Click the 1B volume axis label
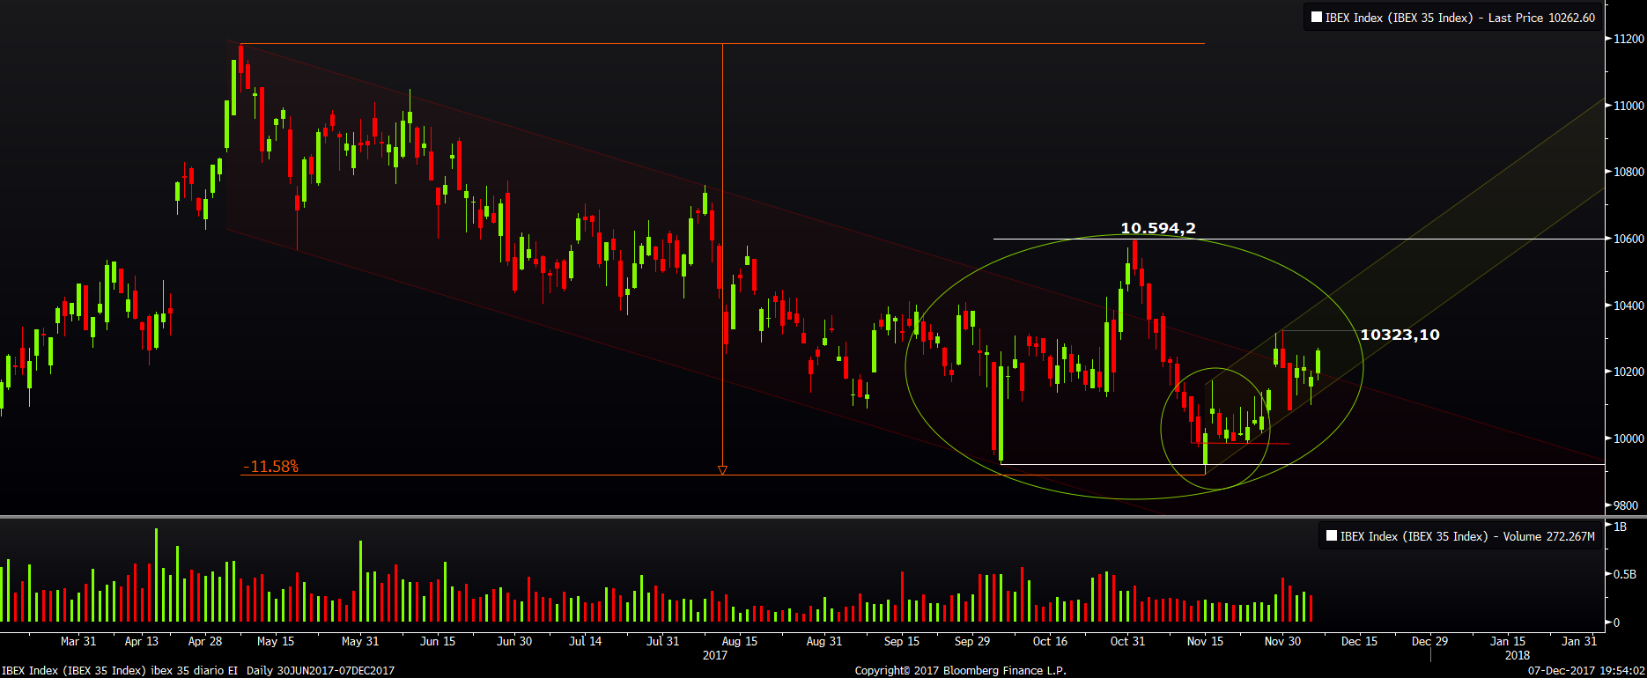Screen dimensions: 1647x678 [x=1620, y=527]
